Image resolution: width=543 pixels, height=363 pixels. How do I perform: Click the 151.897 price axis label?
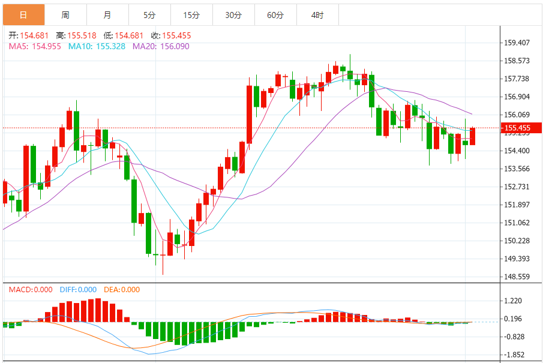tap(517, 205)
